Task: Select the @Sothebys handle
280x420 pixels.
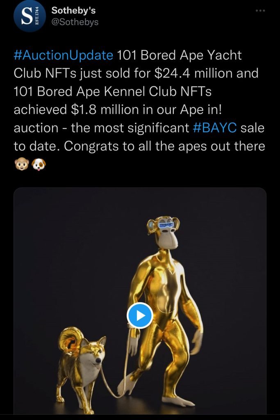Action: [75, 22]
